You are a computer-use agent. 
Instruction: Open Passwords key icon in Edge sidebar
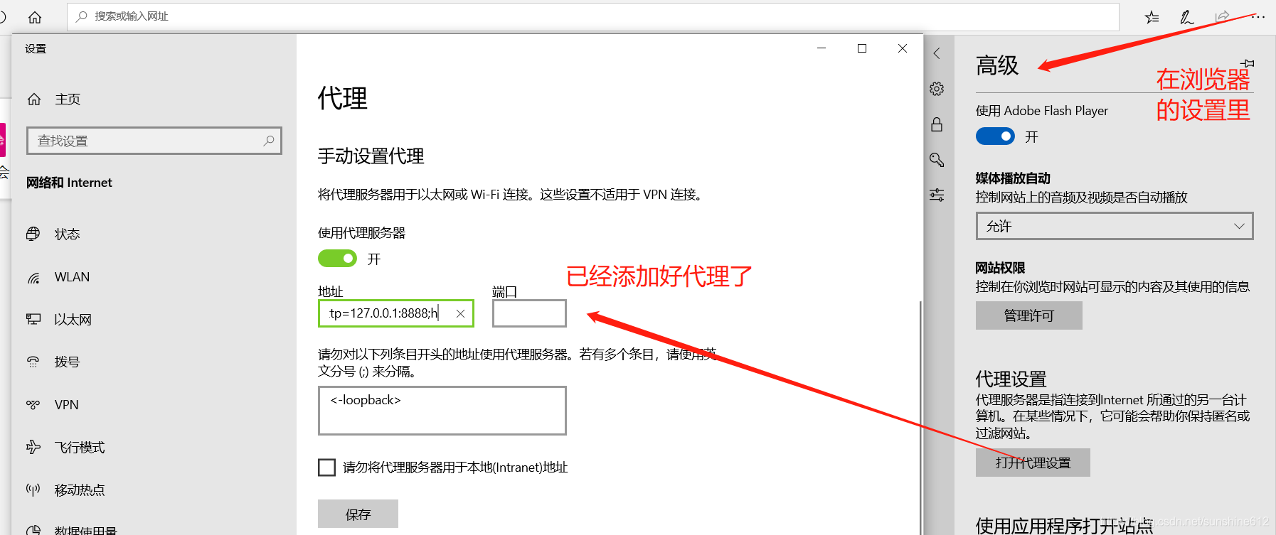coord(937,160)
